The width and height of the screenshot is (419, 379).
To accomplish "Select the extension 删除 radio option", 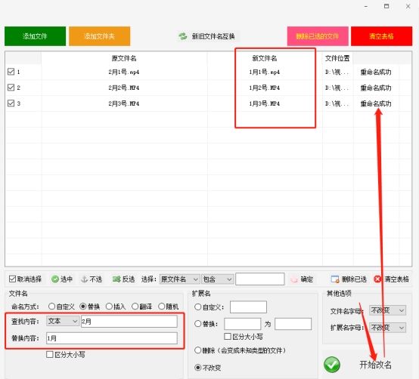I will click(x=197, y=350).
